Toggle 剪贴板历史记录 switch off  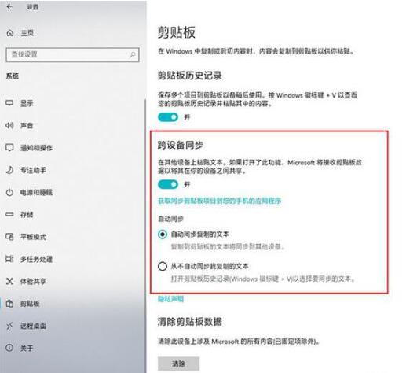pyautogui.click(x=168, y=117)
